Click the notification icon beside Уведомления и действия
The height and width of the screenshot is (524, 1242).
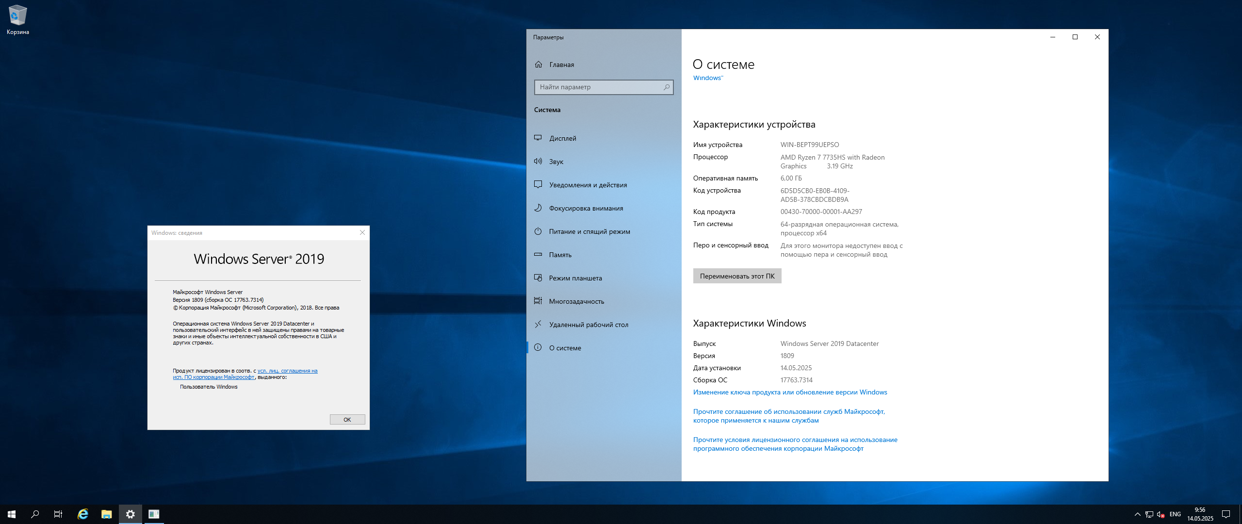[538, 184]
